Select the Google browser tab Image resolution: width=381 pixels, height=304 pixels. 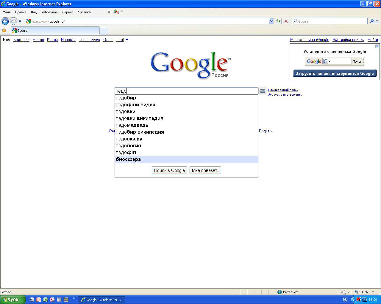click(55, 31)
